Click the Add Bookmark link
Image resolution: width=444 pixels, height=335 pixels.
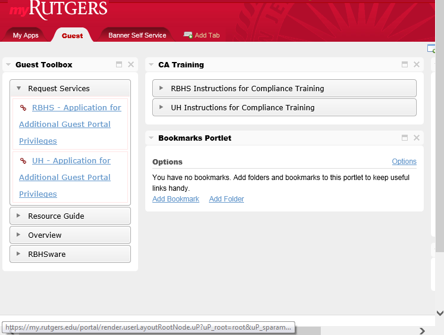coord(176,199)
